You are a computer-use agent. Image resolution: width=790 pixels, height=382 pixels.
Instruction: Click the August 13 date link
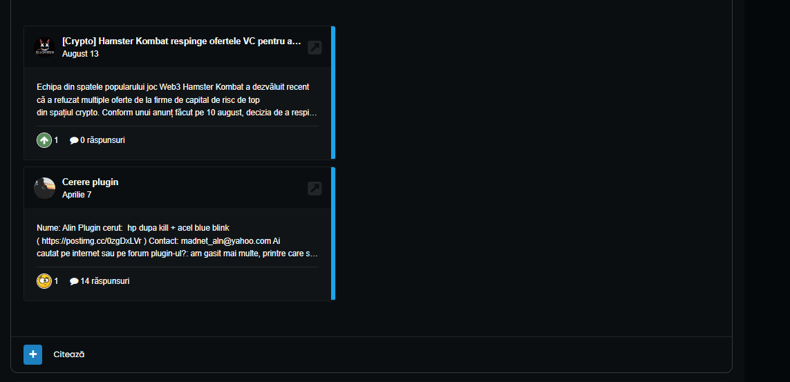click(81, 54)
